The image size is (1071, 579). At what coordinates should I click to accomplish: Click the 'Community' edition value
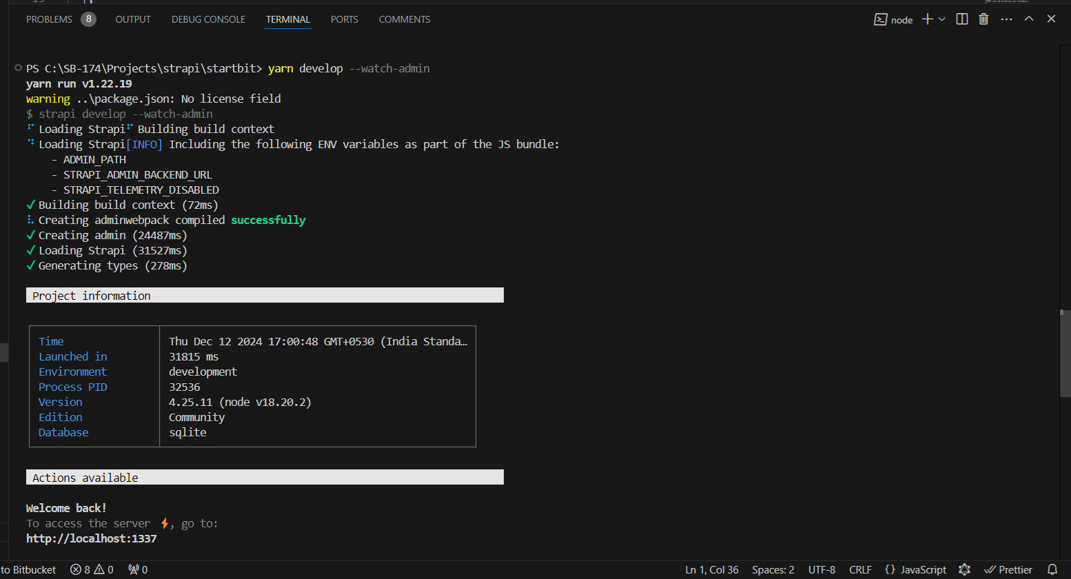coord(197,417)
